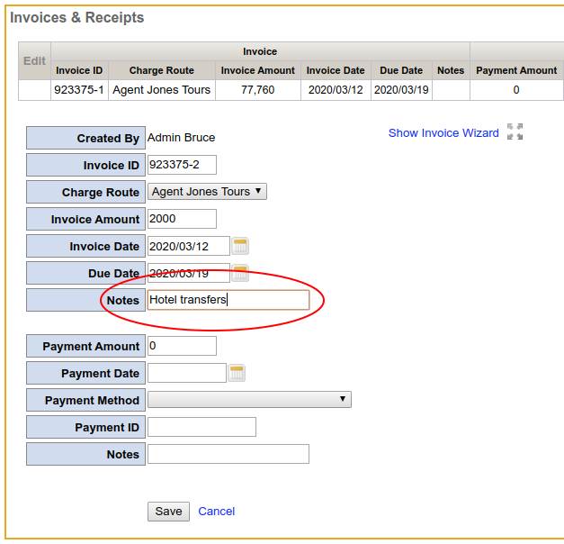Select the Due Date text field

click(188, 273)
